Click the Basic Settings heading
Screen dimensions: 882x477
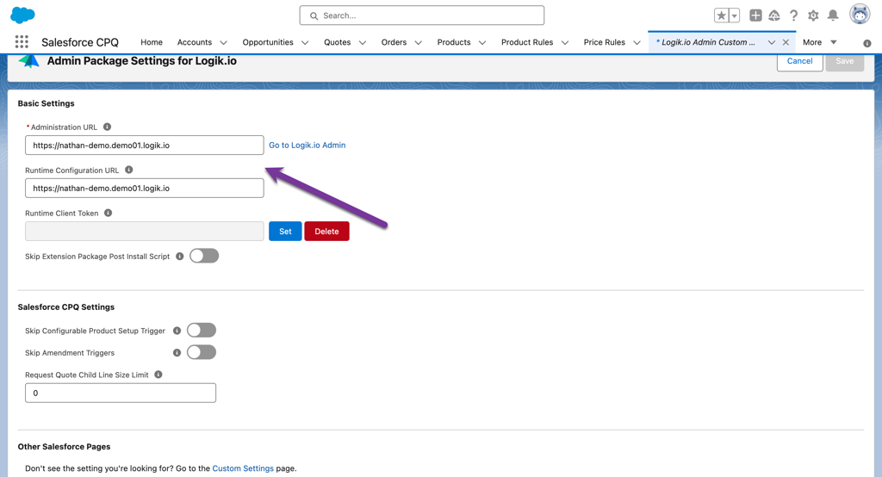click(47, 103)
